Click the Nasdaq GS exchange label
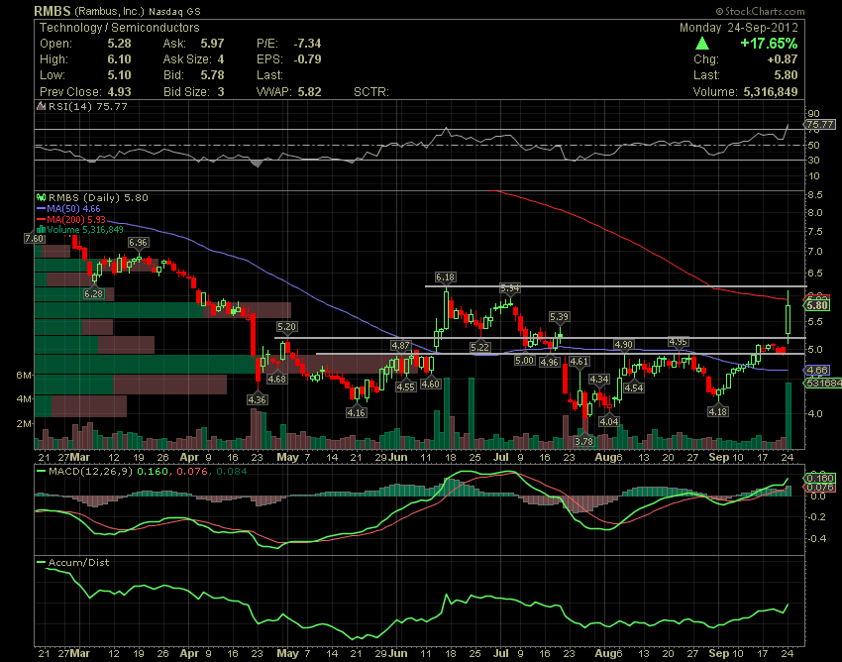This screenshot has width=842, height=662. coord(175,11)
